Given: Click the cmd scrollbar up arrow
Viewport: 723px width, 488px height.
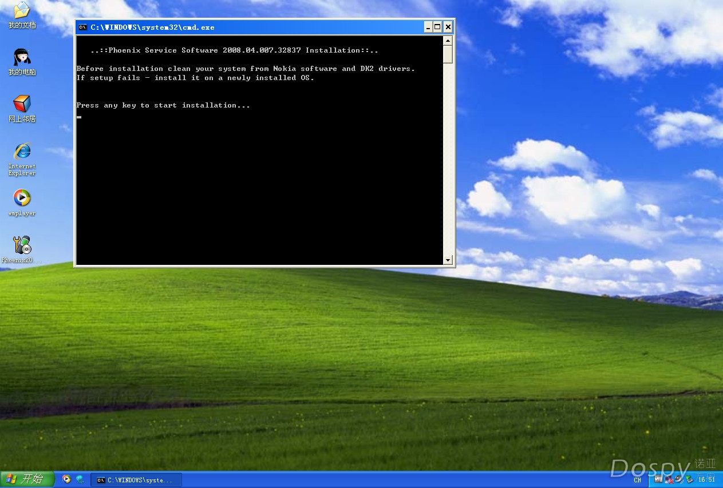Looking at the screenshot, I should (x=448, y=41).
